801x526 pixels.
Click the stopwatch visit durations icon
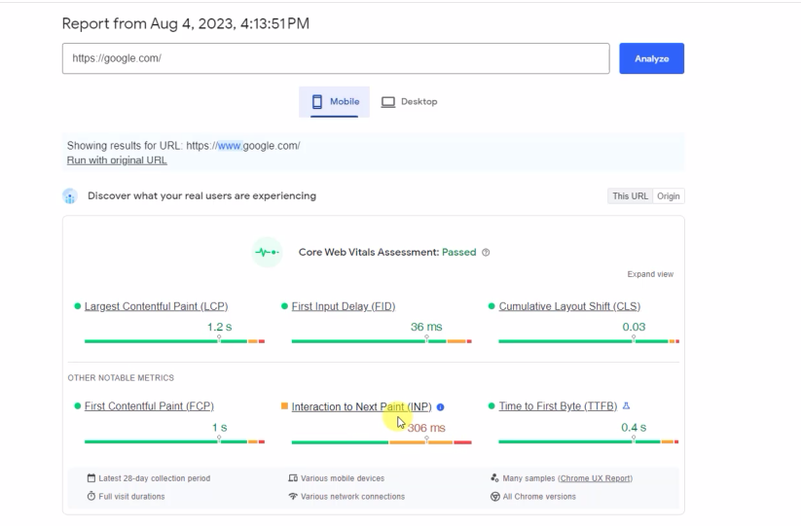click(91, 496)
